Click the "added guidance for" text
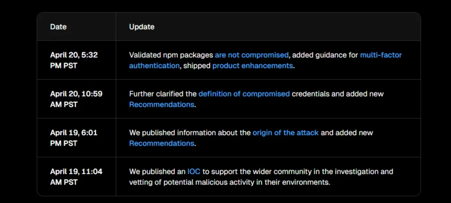Viewport: 451px width, 203px height. tap(325, 55)
